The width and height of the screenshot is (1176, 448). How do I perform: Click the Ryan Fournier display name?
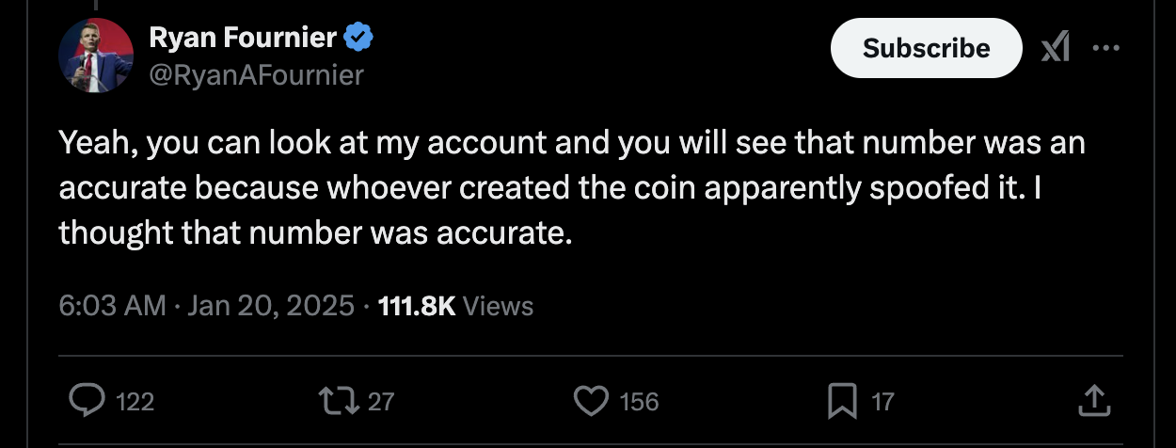click(x=243, y=38)
